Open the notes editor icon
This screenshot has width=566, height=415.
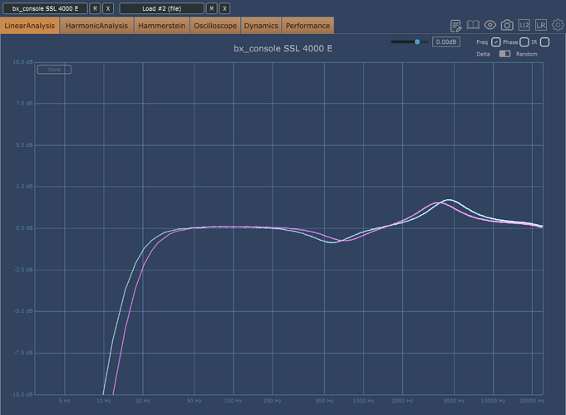pyautogui.click(x=455, y=26)
